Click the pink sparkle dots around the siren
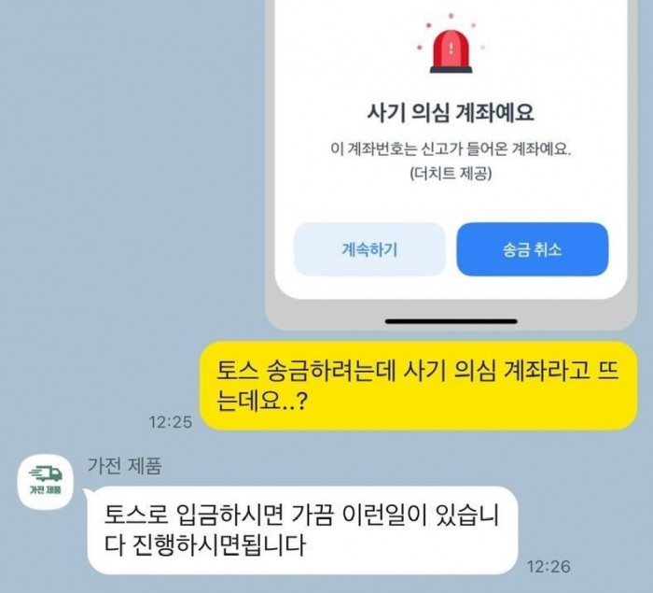 point(451,34)
